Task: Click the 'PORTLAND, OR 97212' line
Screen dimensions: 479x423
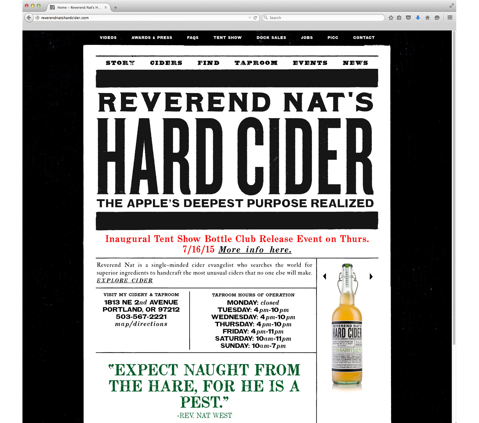Action: (x=141, y=309)
